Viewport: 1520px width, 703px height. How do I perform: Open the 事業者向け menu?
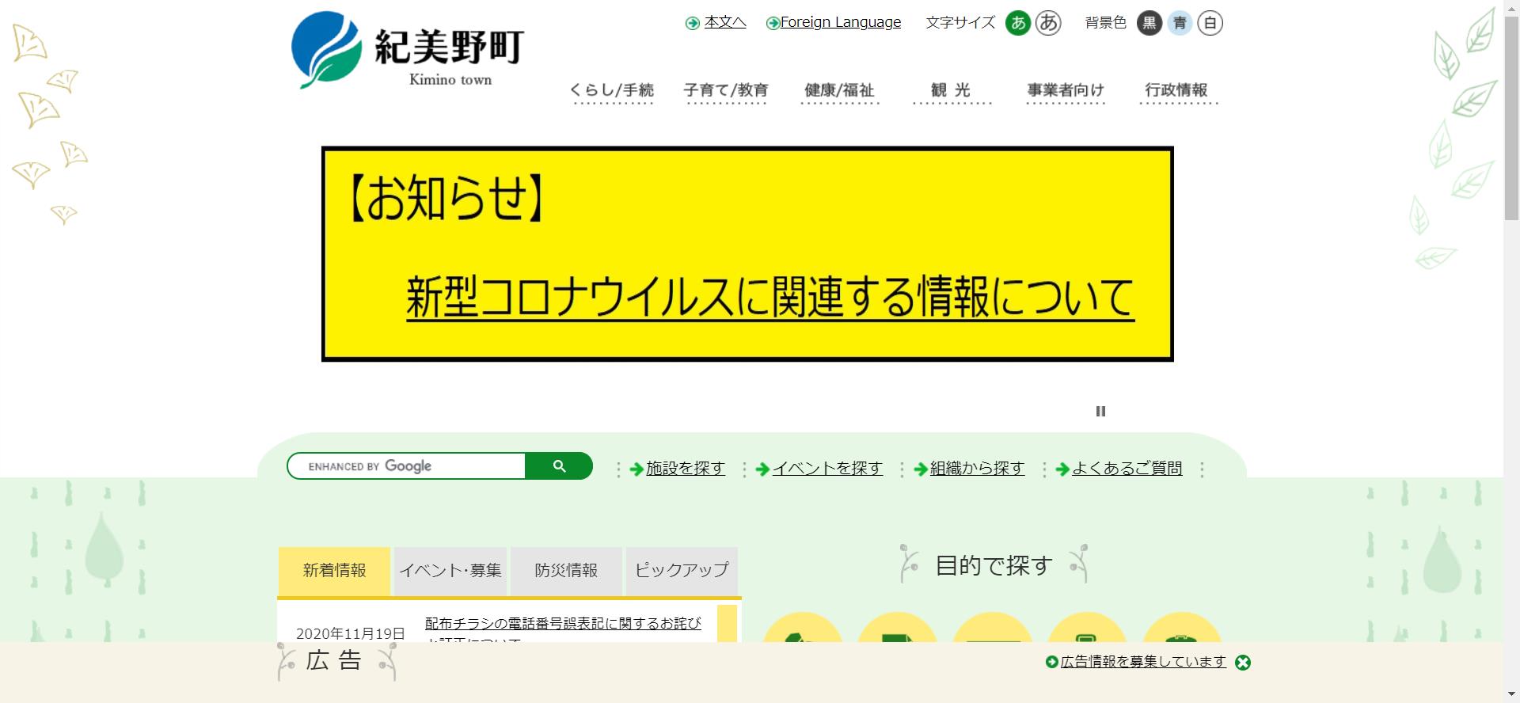1066,91
